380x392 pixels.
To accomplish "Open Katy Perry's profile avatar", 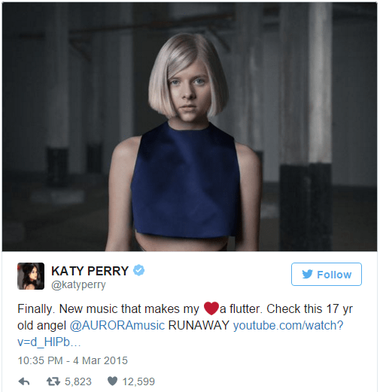I will (31, 276).
